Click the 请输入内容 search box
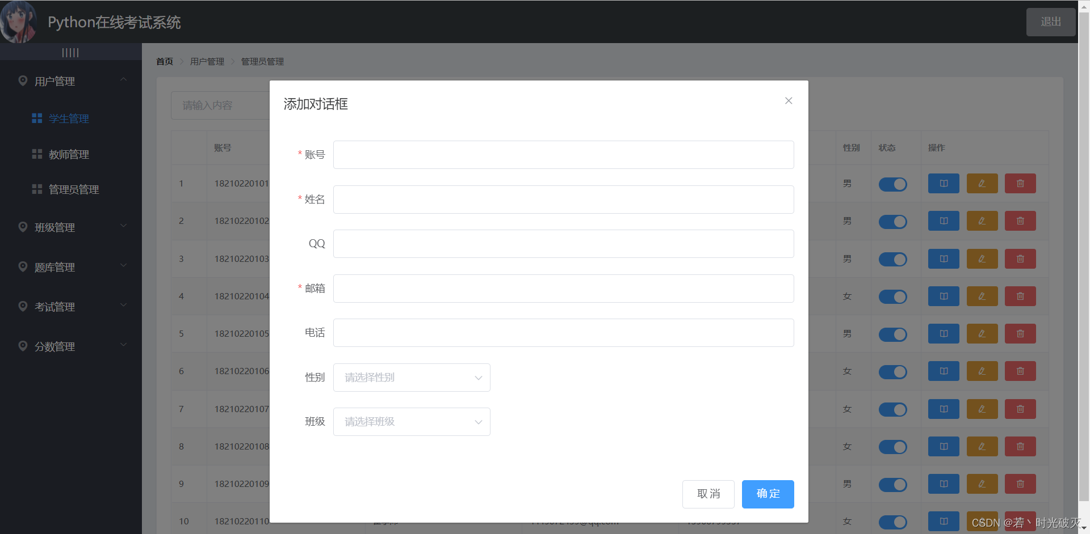The height and width of the screenshot is (534, 1090). coord(220,105)
